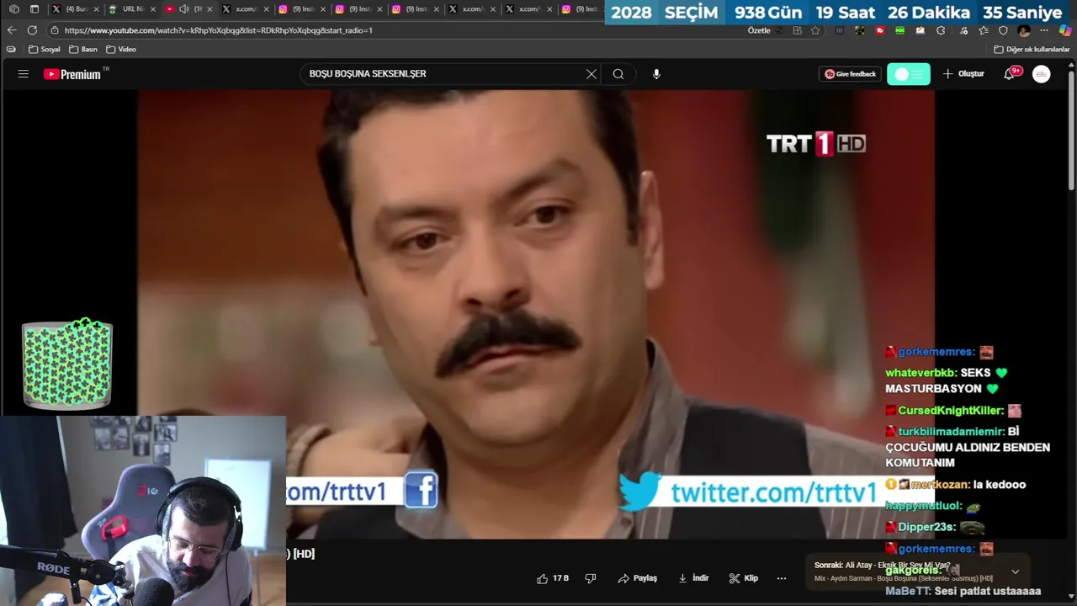
Task: Click the video player to pause
Action: pyautogui.click(x=535, y=315)
